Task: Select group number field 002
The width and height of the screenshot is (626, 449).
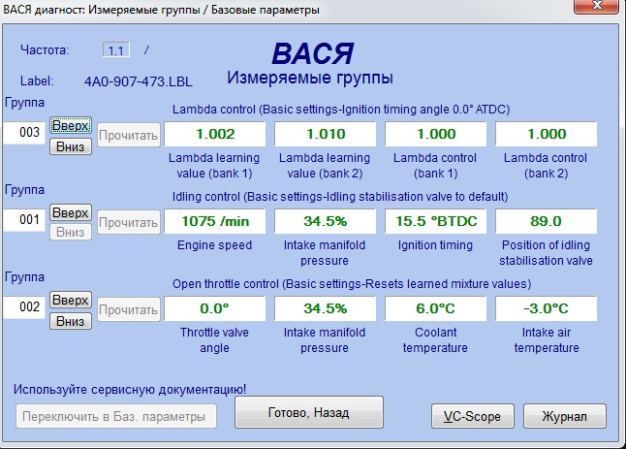Action: coord(25,307)
